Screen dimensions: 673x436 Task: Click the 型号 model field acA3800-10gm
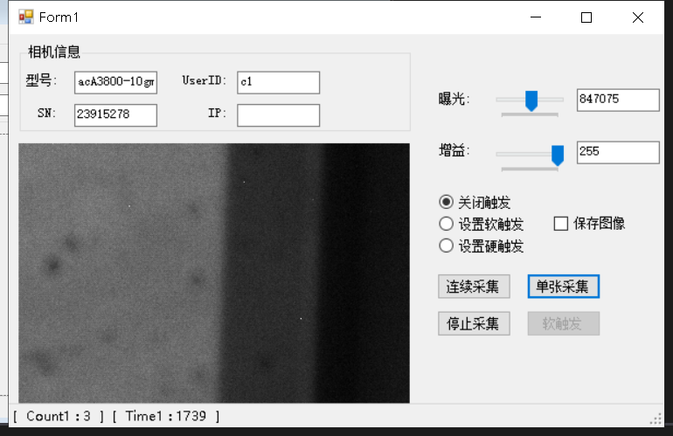tap(115, 82)
